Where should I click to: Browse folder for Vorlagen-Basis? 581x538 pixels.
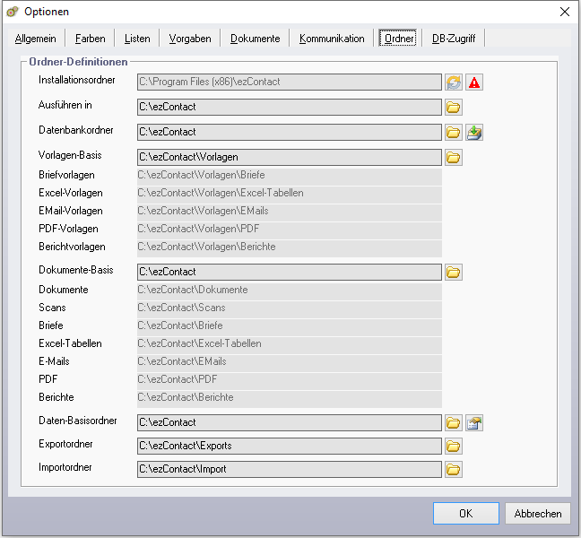click(x=454, y=158)
